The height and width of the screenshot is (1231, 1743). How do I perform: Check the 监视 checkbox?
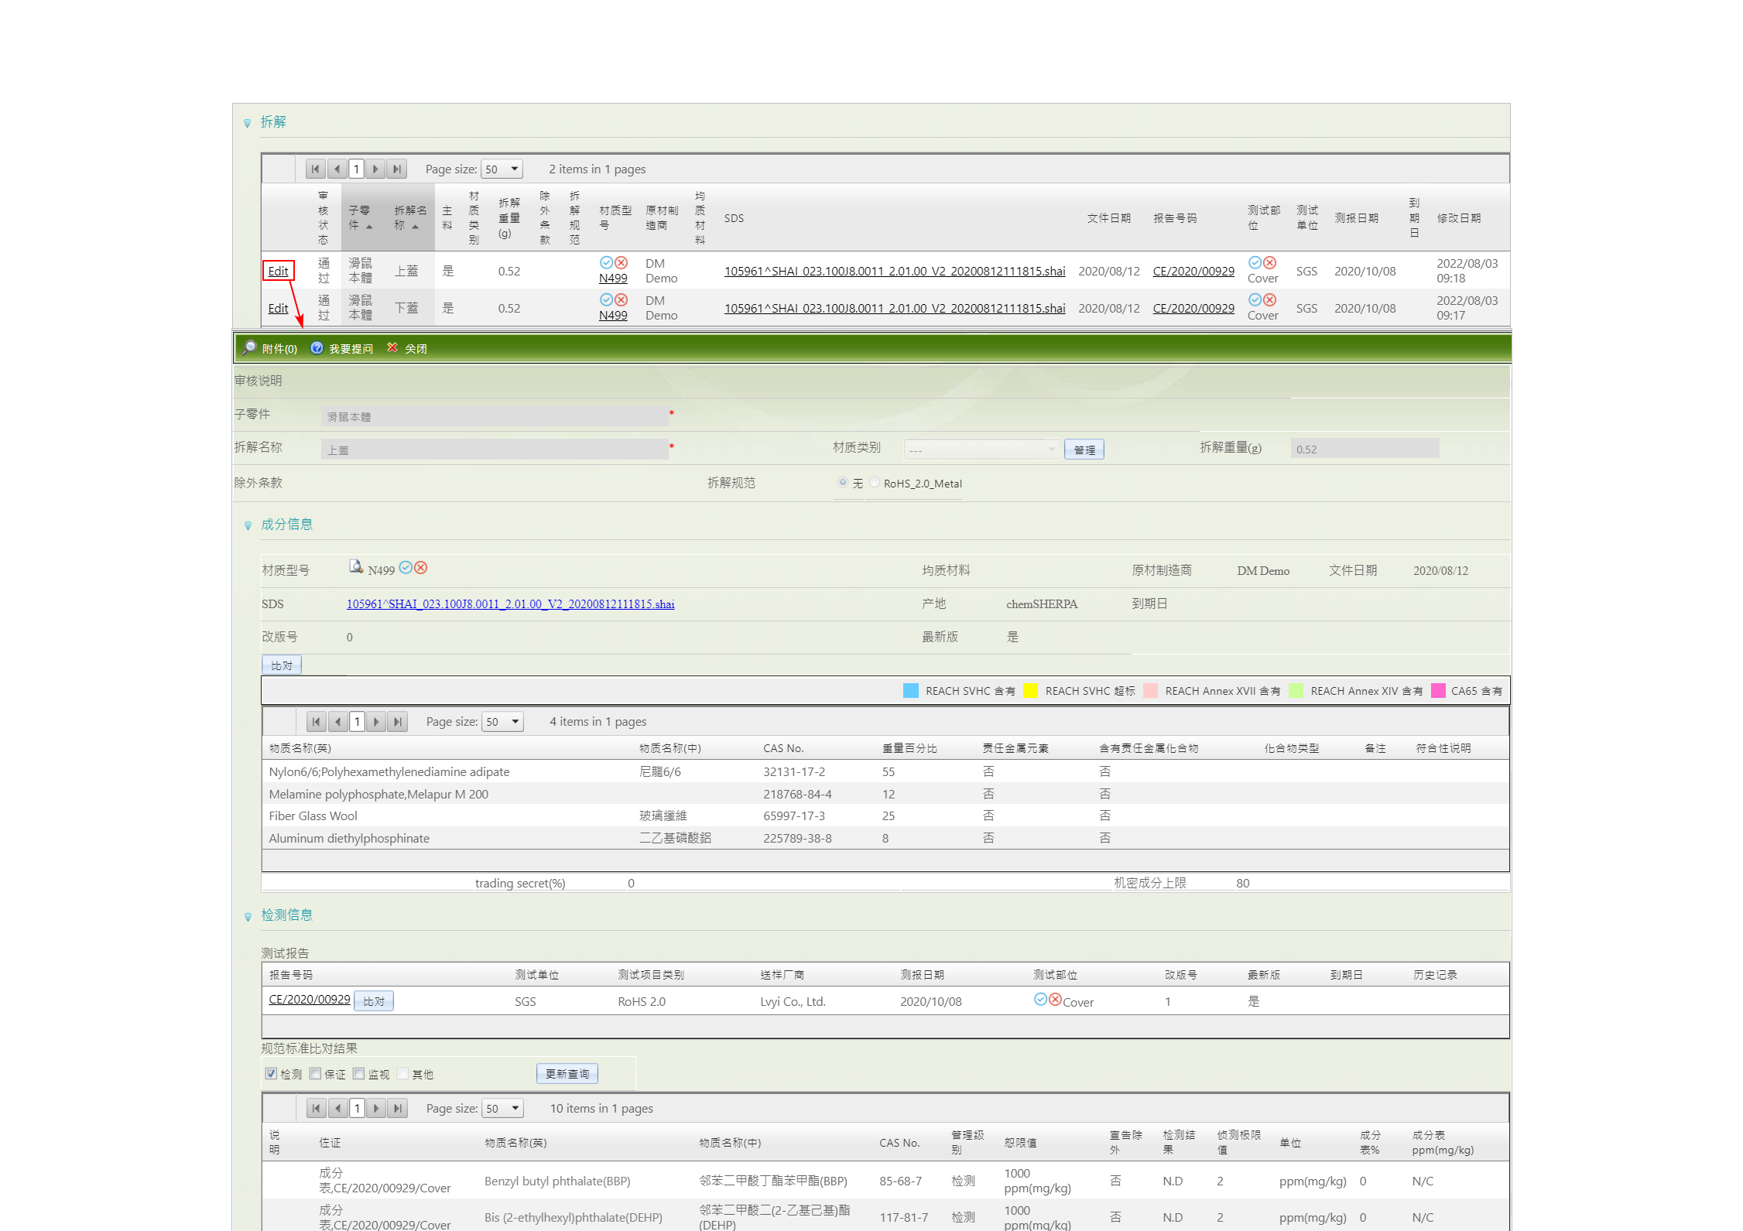[358, 1073]
